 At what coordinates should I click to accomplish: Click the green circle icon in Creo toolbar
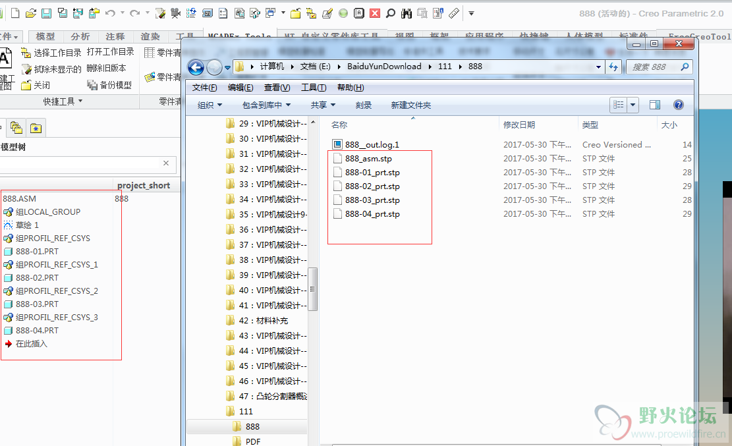coord(343,13)
